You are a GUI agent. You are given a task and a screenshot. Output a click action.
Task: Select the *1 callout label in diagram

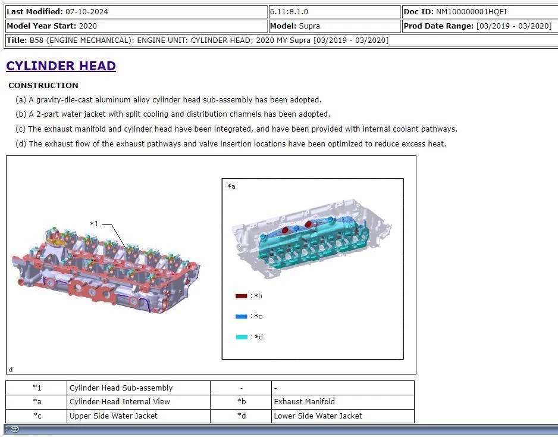click(x=94, y=224)
